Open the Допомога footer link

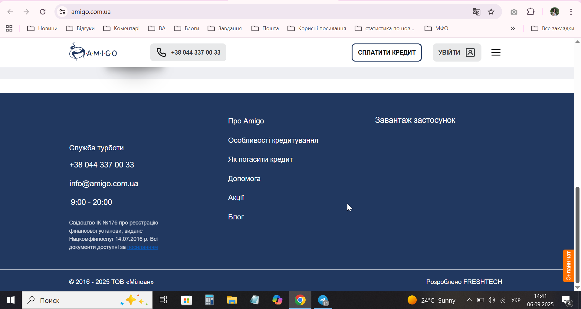coord(244,179)
